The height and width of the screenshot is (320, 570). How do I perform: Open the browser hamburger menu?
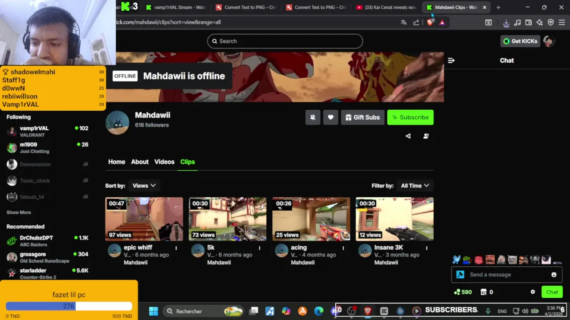pyautogui.click(x=562, y=22)
